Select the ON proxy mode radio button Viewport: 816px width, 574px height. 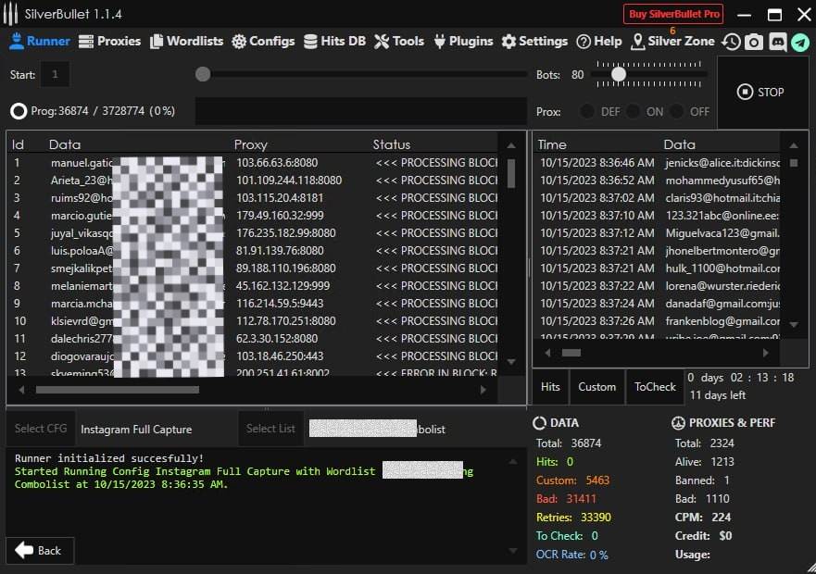pos(634,111)
